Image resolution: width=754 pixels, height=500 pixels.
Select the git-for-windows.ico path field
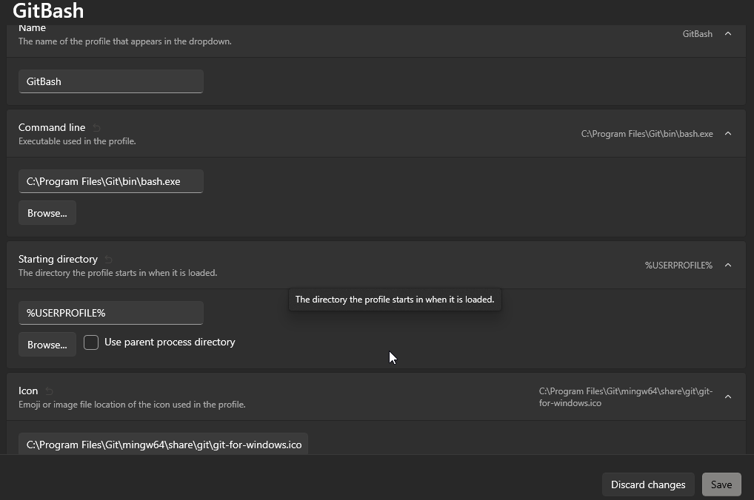(x=163, y=444)
